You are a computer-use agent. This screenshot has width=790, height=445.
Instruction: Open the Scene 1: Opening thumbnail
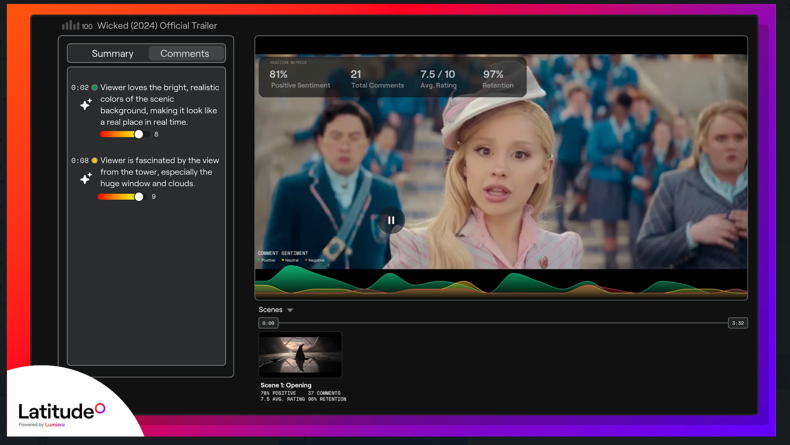point(300,355)
